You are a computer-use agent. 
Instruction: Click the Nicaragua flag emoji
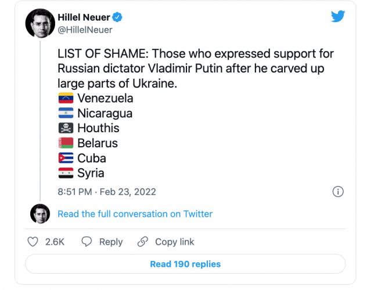pyautogui.click(x=66, y=114)
